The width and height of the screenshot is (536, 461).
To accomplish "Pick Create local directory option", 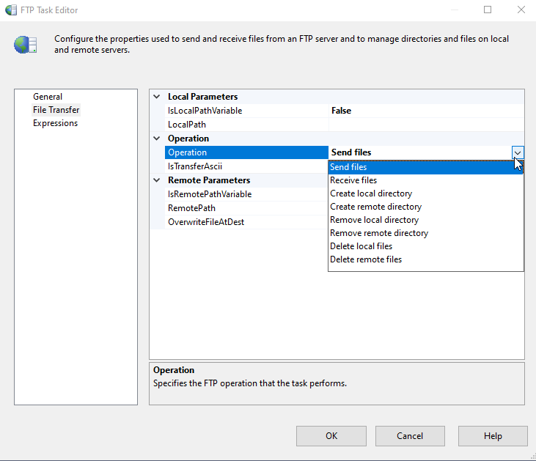I will (371, 193).
